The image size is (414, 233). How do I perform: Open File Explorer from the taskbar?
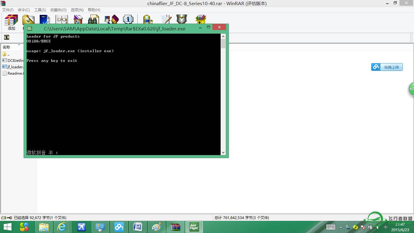coord(44,227)
